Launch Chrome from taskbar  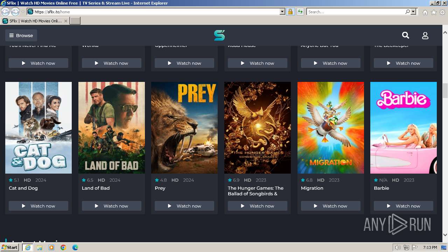click(x=63, y=247)
